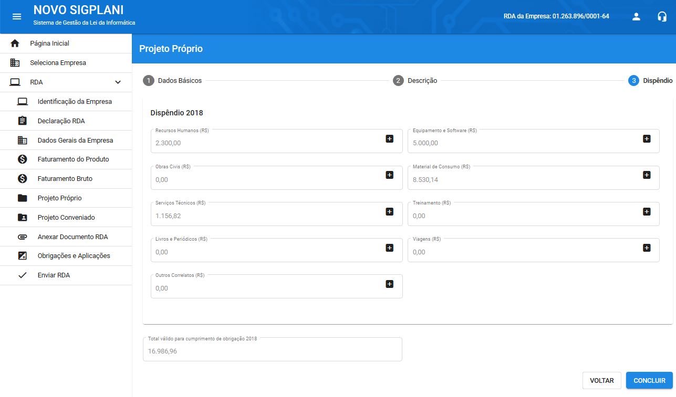The image size is (676, 397).
Task: Click the CONCLUIR button
Action: (x=649, y=381)
